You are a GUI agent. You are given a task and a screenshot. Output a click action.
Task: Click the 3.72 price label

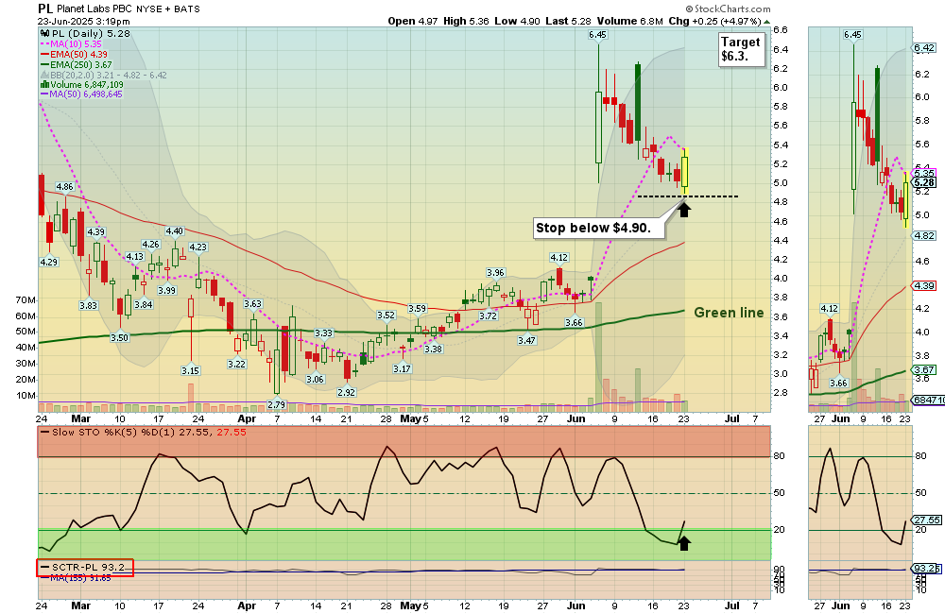pyautogui.click(x=489, y=316)
